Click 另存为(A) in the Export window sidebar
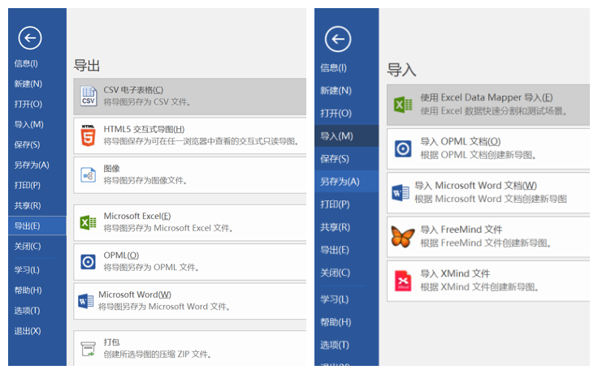Viewport: 598px width, 374px height. click(32, 165)
